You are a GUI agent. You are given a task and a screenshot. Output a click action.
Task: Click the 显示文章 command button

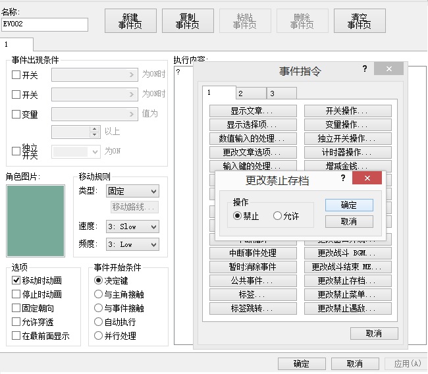click(x=253, y=111)
